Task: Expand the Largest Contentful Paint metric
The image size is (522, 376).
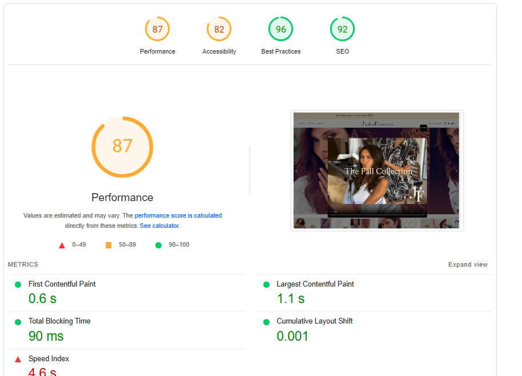Action: pos(315,284)
